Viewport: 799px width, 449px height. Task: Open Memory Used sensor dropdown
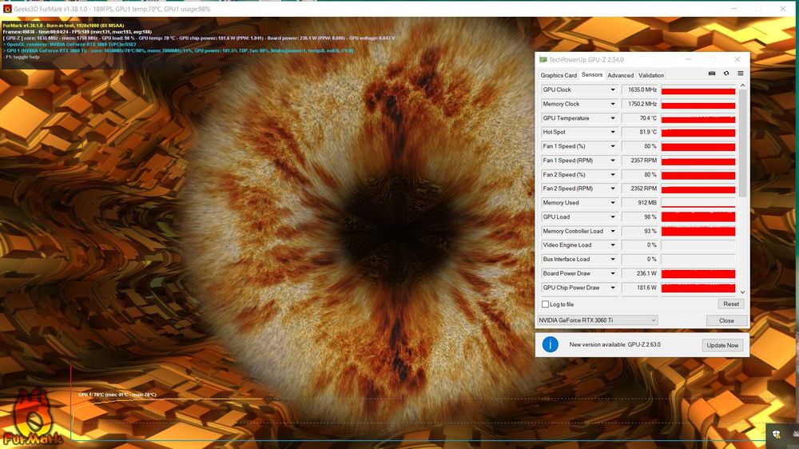tap(613, 203)
